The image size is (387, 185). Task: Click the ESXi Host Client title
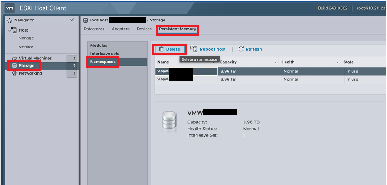coord(43,8)
